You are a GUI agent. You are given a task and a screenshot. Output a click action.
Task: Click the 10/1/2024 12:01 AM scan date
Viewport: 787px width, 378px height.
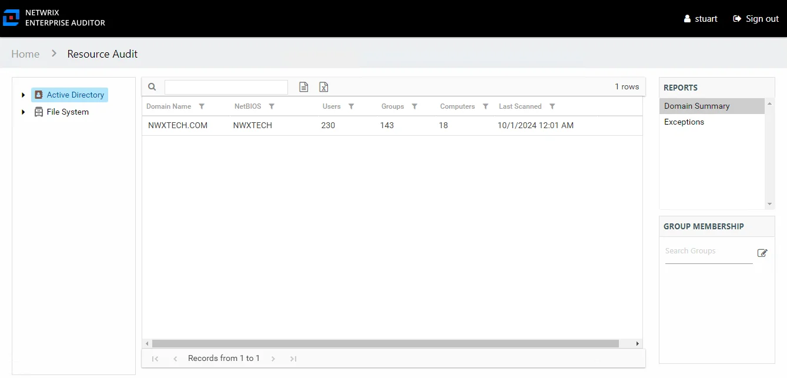click(x=535, y=125)
